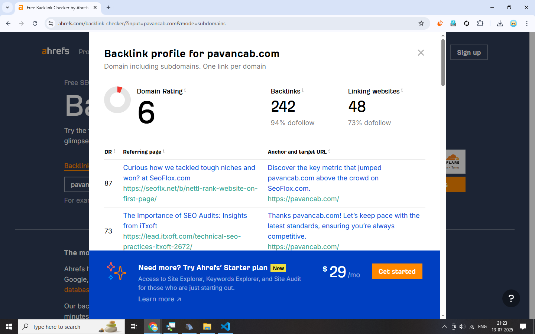Open the Extensions puzzle icon
Screen dimensions: 535x334
(x=480, y=23)
